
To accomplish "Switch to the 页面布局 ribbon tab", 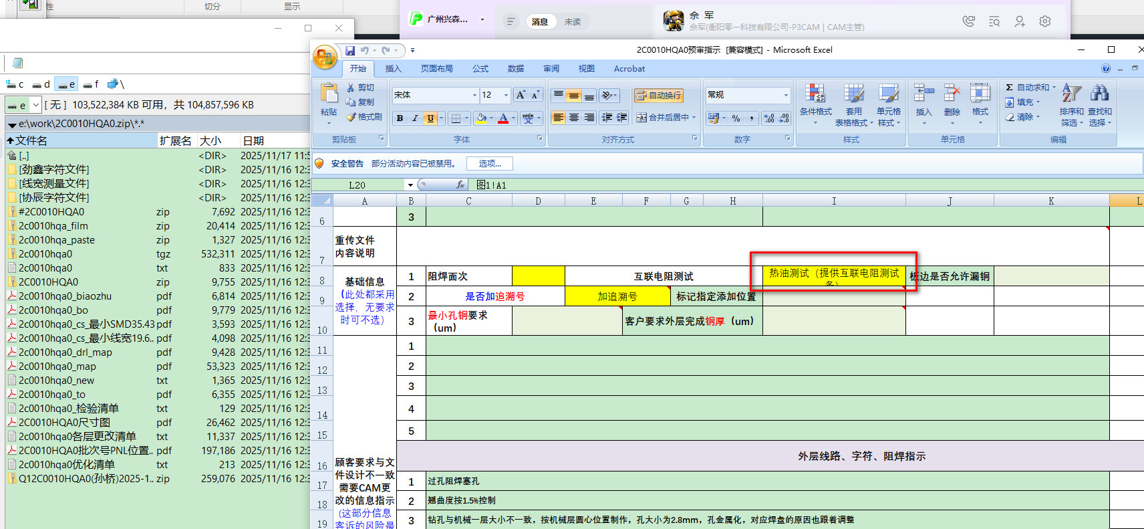I will (x=436, y=69).
